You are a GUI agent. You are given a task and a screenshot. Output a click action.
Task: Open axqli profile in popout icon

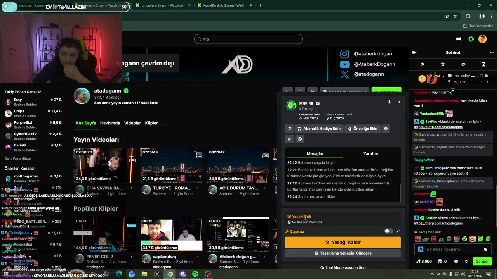click(318, 103)
